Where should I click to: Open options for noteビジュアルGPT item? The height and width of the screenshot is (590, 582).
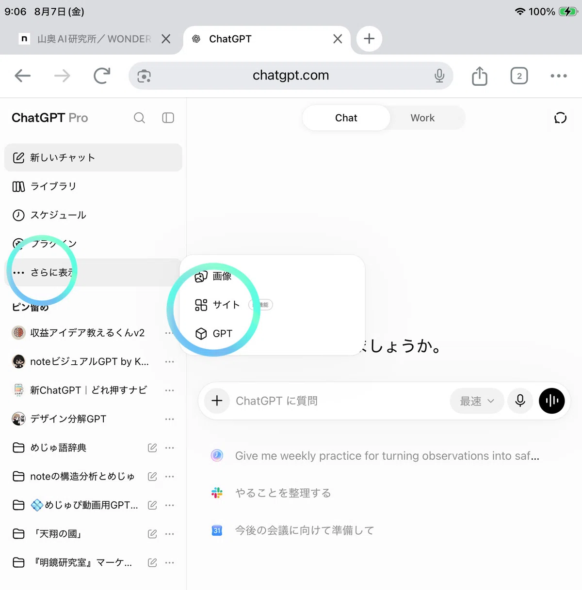tap(169, 362)
